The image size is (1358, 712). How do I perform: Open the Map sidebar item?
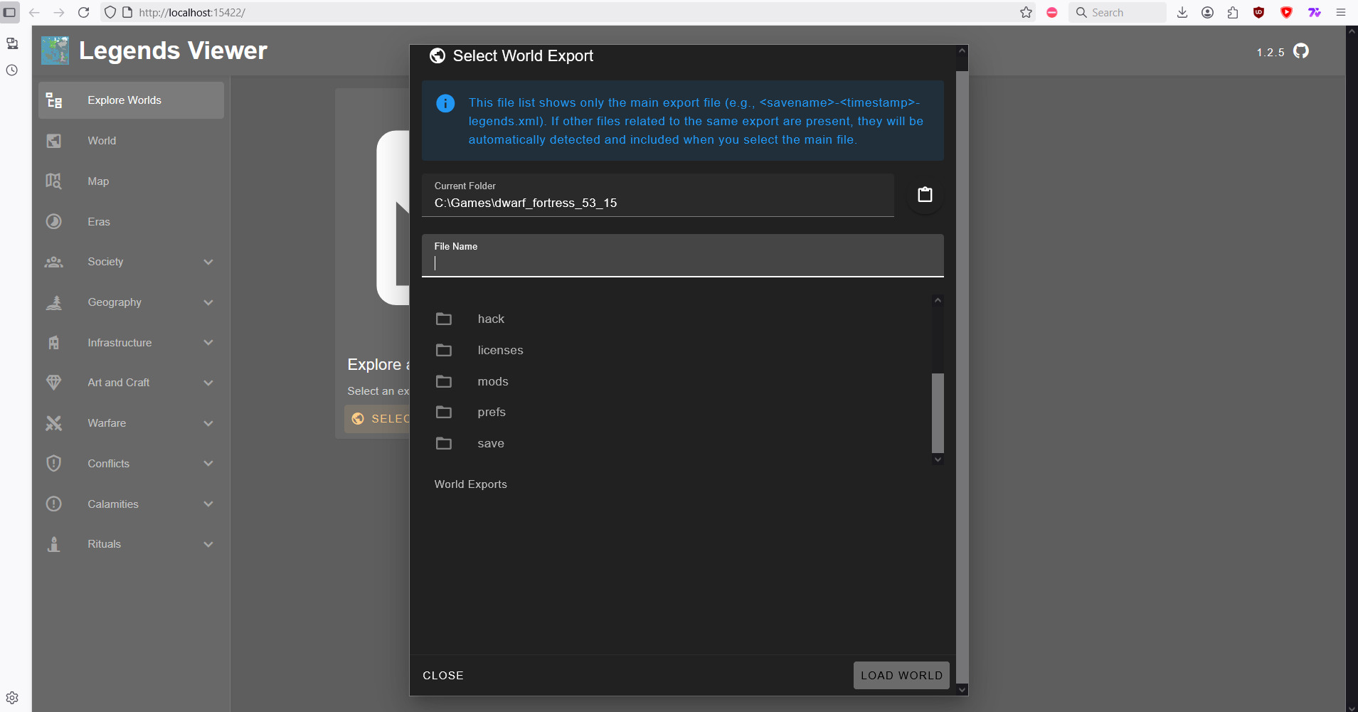point(131,181)
